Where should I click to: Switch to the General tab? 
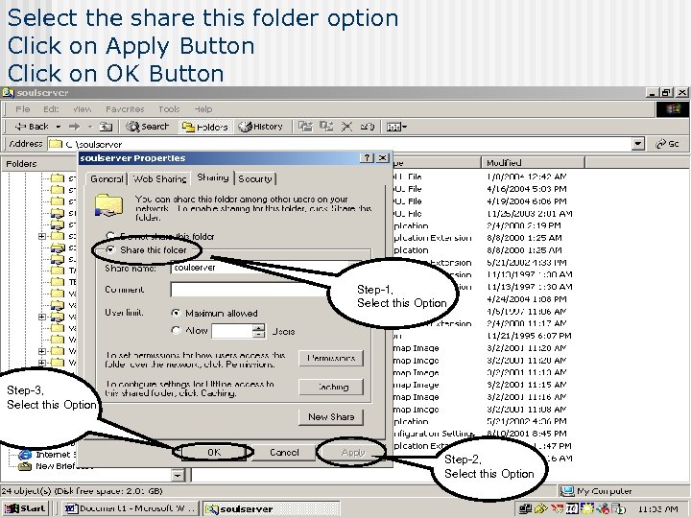pyautogui.click(x=107, y=178)
